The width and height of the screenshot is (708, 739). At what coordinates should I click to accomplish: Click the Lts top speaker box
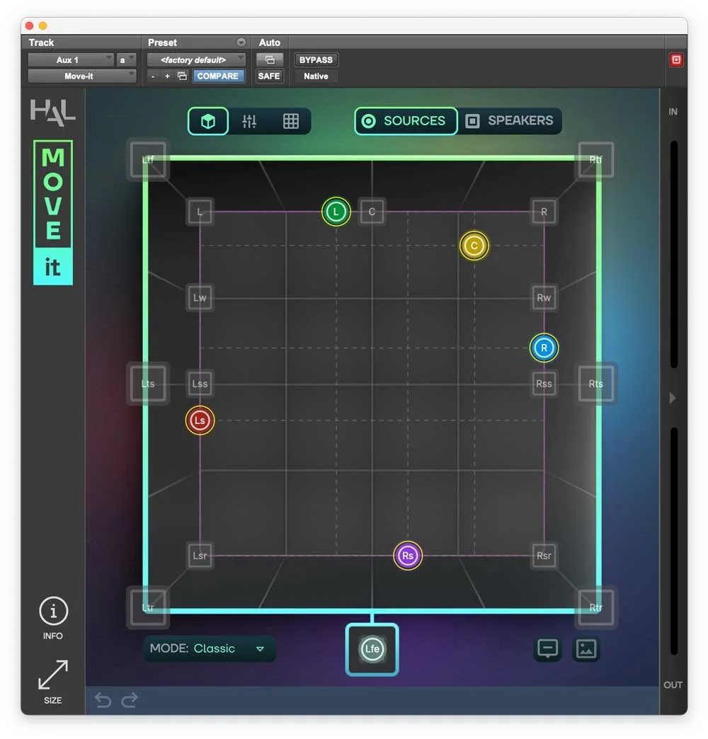(x=148, y=384)
